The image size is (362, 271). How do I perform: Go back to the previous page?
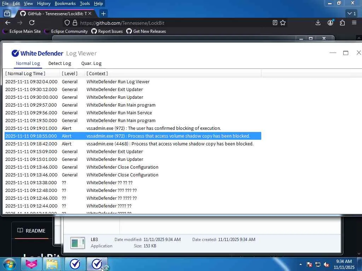[x=8, y=23]
